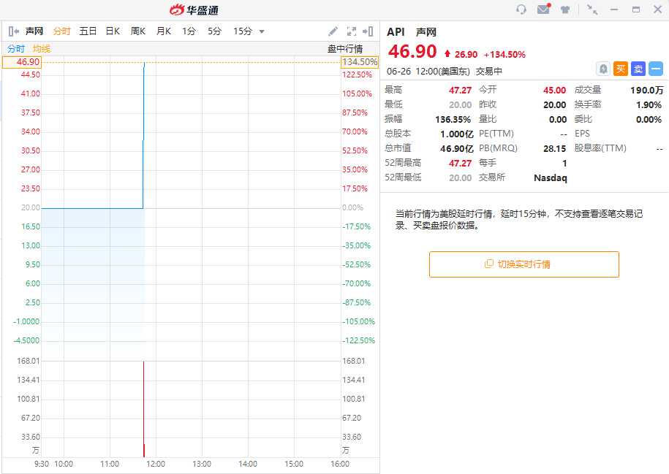669x474 pixels.
Task: Click 12:00 time axis label
Action: point(155,464)
